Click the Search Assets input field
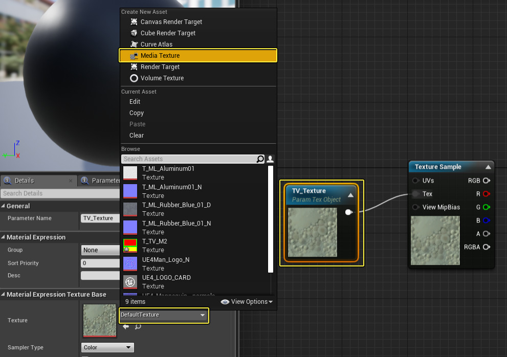This screenshot has height=357, width=507. click(x=188, y=159)
